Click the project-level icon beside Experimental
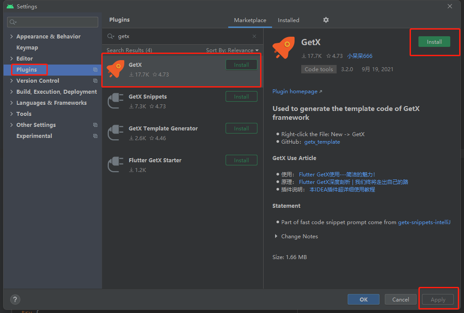This screenshot has width=464, height=313. coord(95,136)
